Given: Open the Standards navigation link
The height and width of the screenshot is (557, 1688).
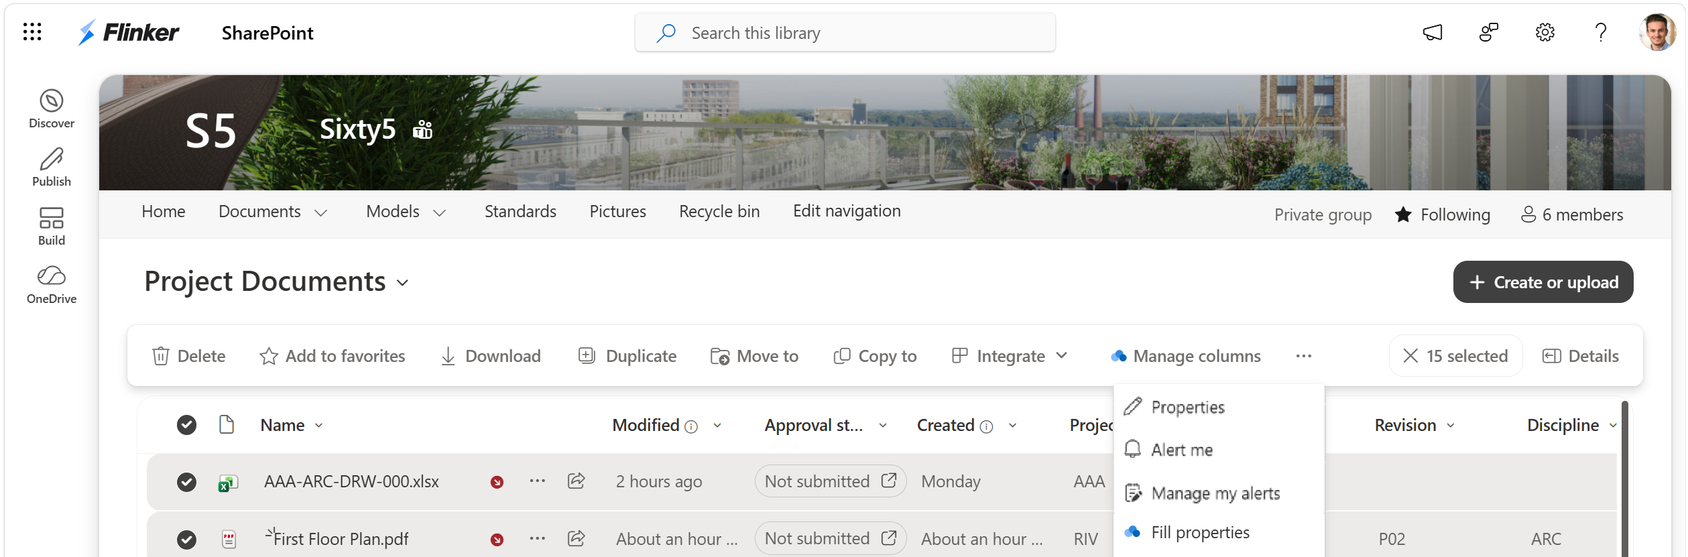Looking at the screenshot, I should pos(520,212).
